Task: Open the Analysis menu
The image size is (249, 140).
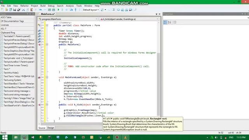Action: click(70, 6)
